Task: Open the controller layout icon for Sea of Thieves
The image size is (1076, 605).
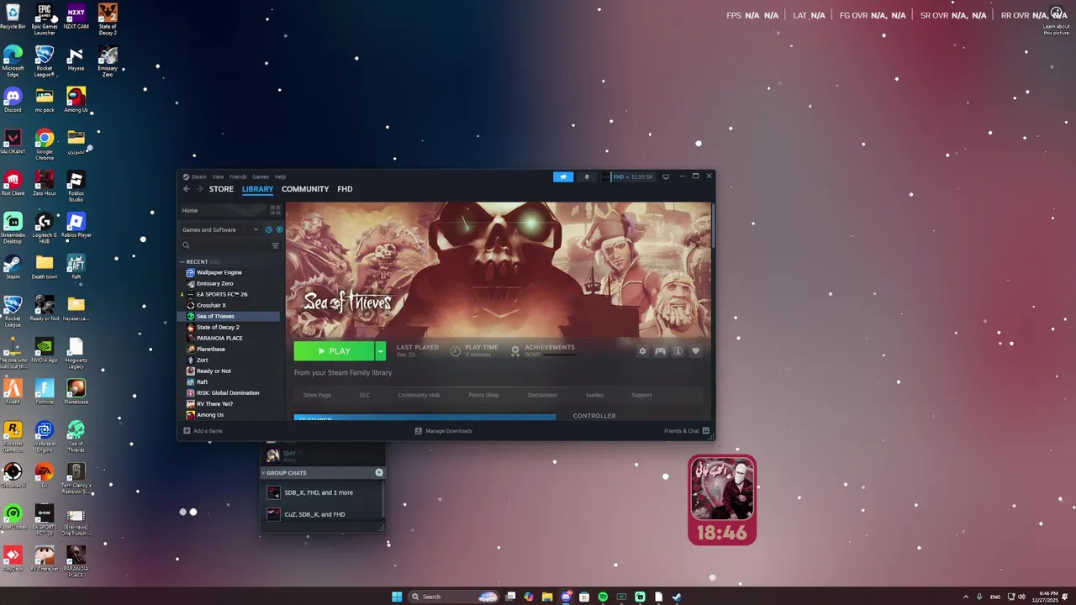Action: pos(660,351)
